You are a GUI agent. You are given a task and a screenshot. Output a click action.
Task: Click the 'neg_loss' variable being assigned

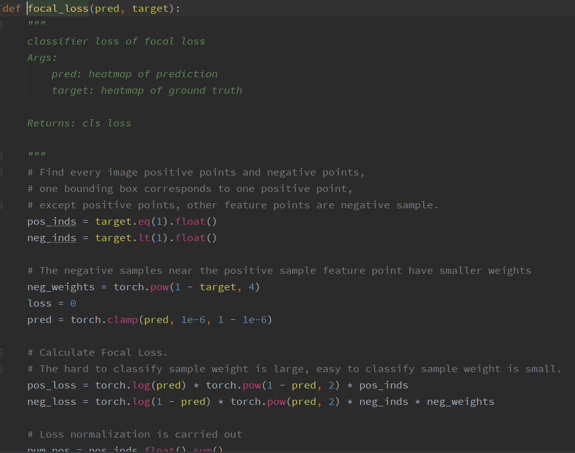pyautogui.click(x=52, y=402)
